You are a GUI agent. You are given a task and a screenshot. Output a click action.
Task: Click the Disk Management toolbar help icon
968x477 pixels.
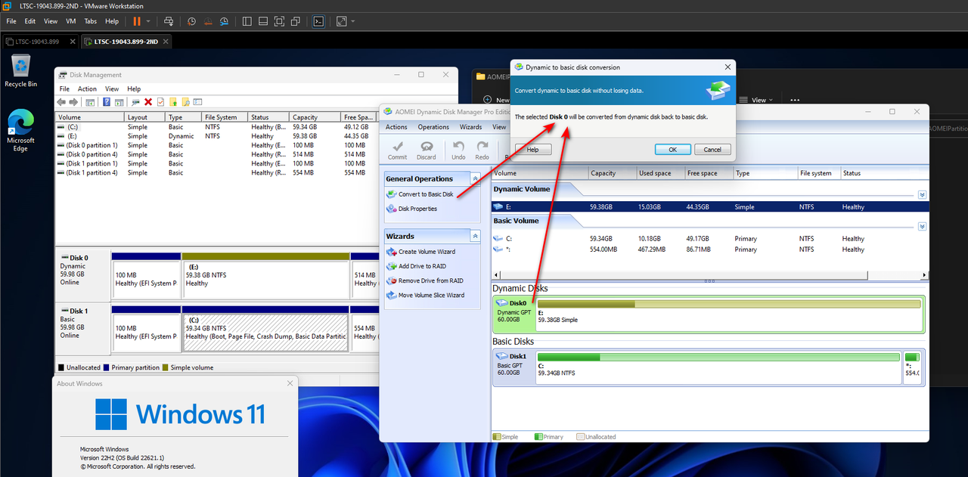(107, 102)
